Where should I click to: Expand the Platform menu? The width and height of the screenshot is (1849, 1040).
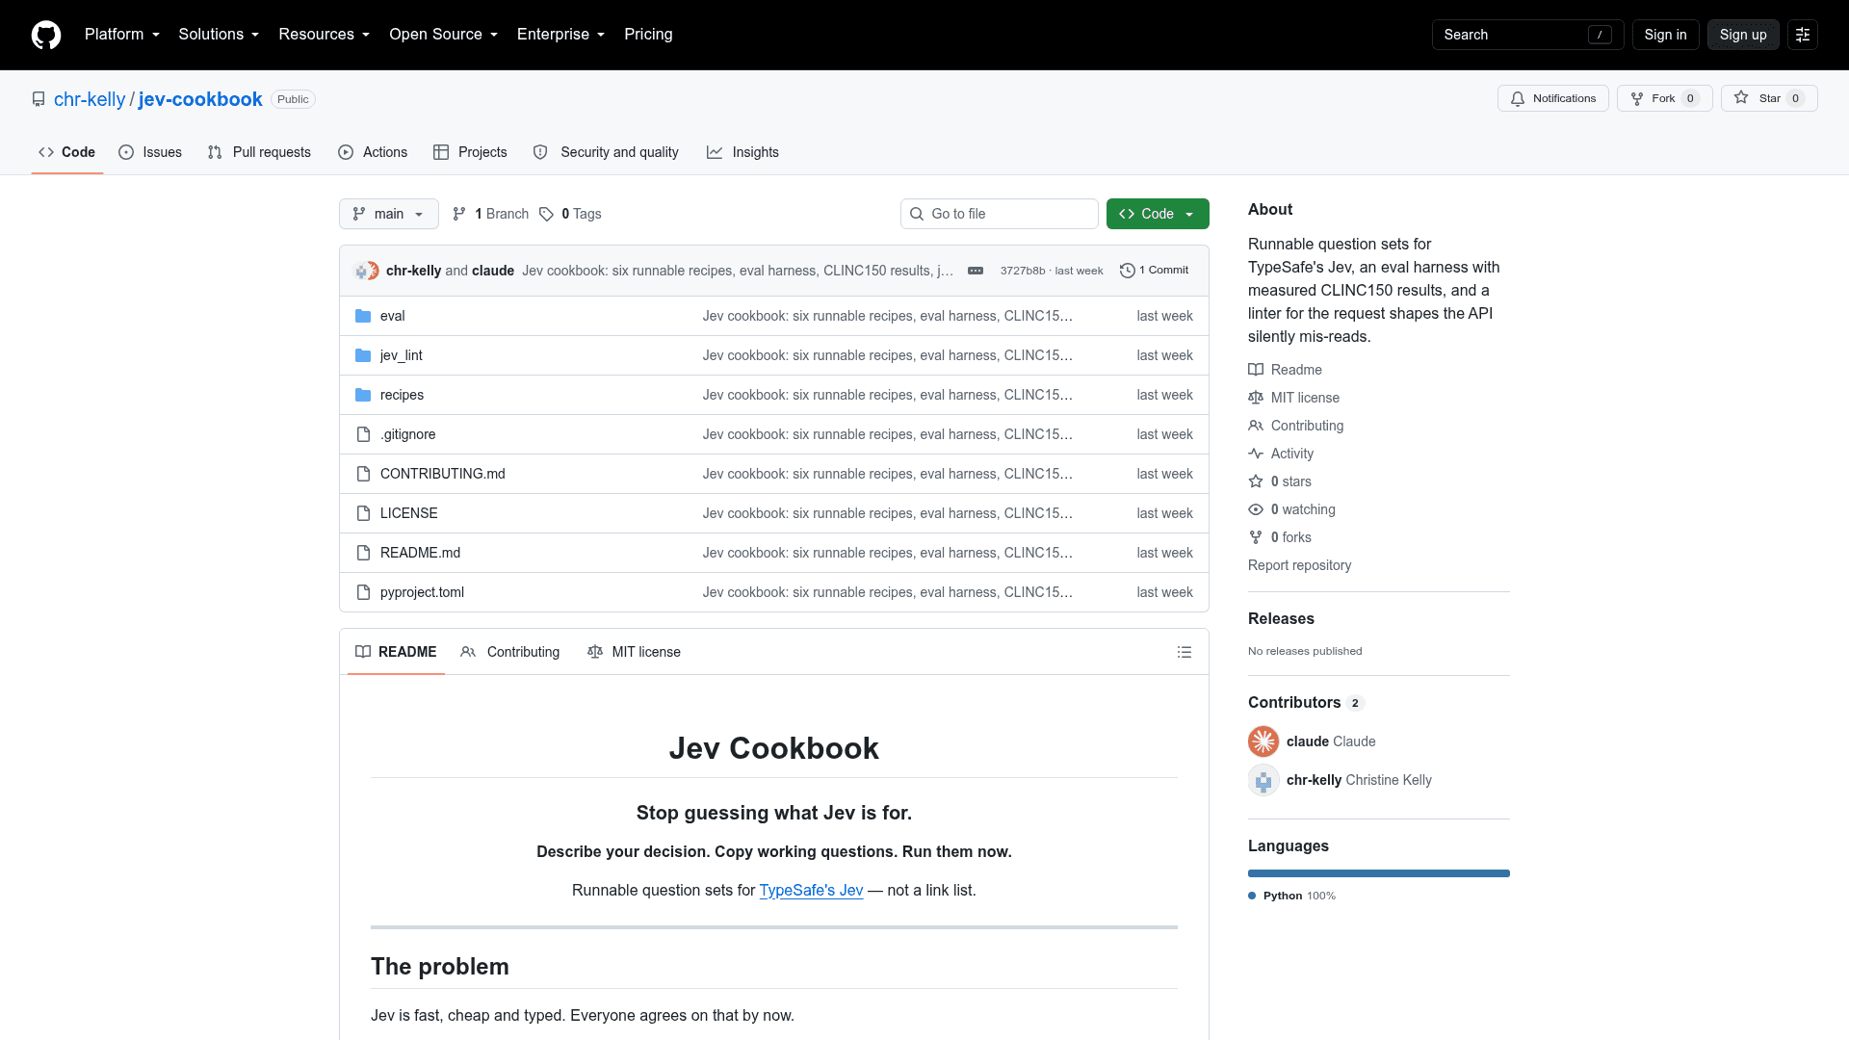point(122,35)
